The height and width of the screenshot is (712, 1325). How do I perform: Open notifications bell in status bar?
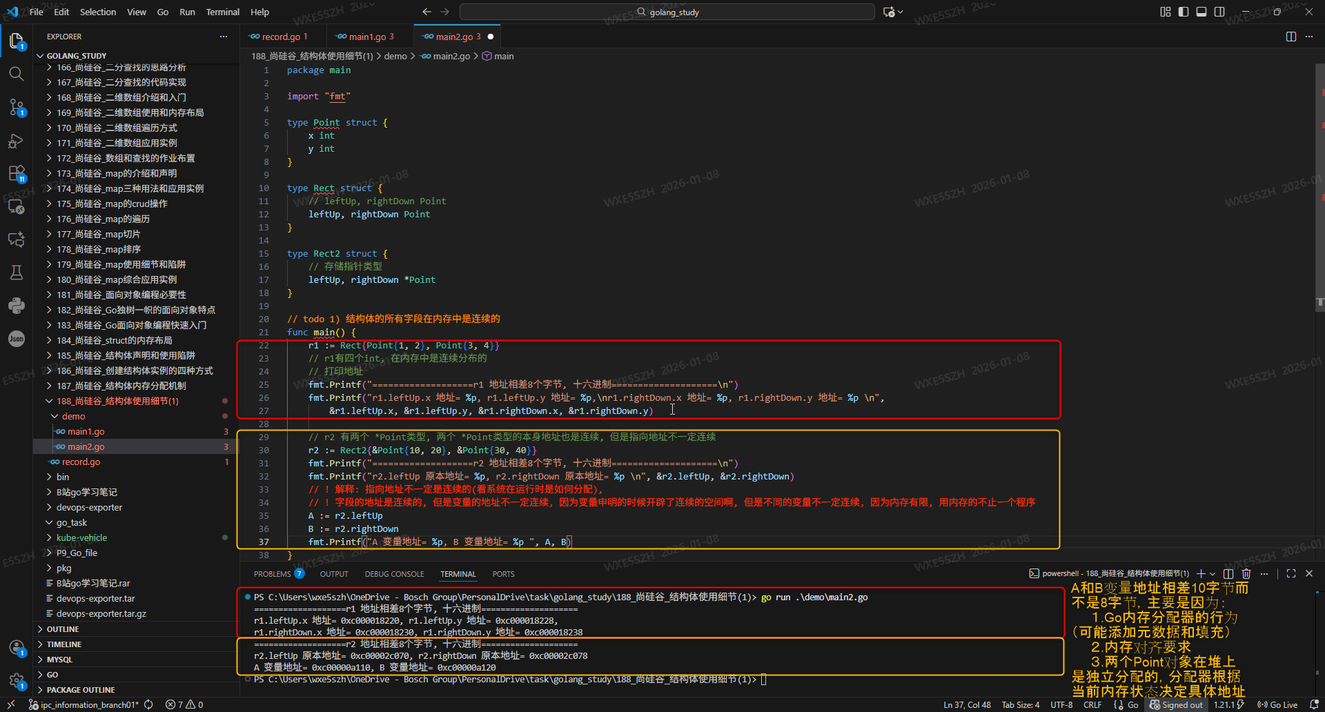coord(1314,704)
